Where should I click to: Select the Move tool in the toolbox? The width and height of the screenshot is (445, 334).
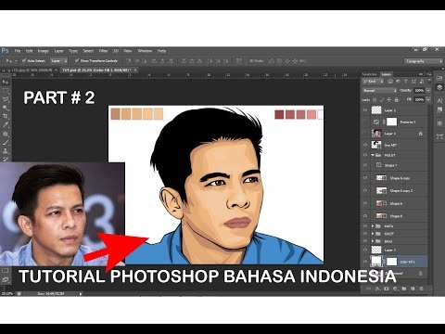coord(6,82)
